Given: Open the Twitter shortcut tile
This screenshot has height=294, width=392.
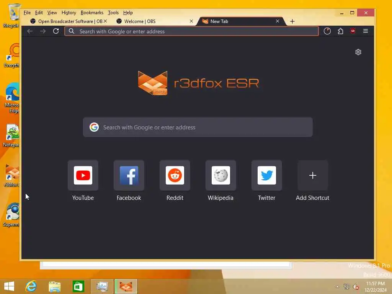Looking at the screenshot, I should 267,175.
